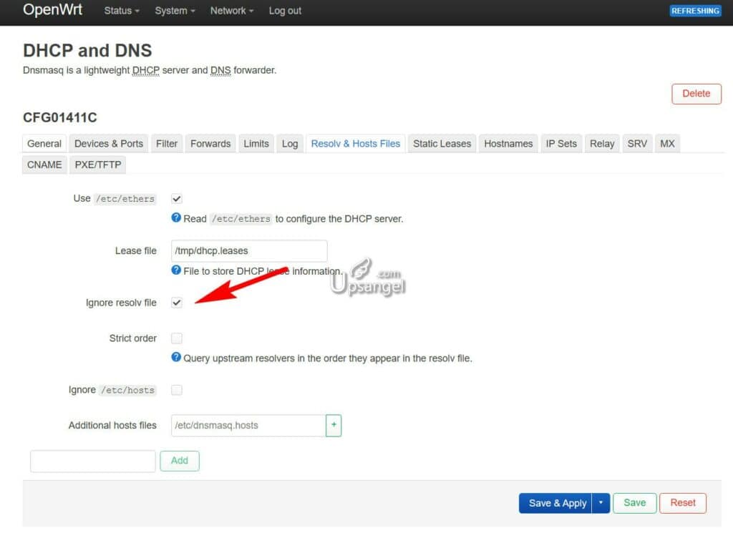The image size is (733, 553).
Task: Enable the Strict order checkbox
Action: point(177,338)
